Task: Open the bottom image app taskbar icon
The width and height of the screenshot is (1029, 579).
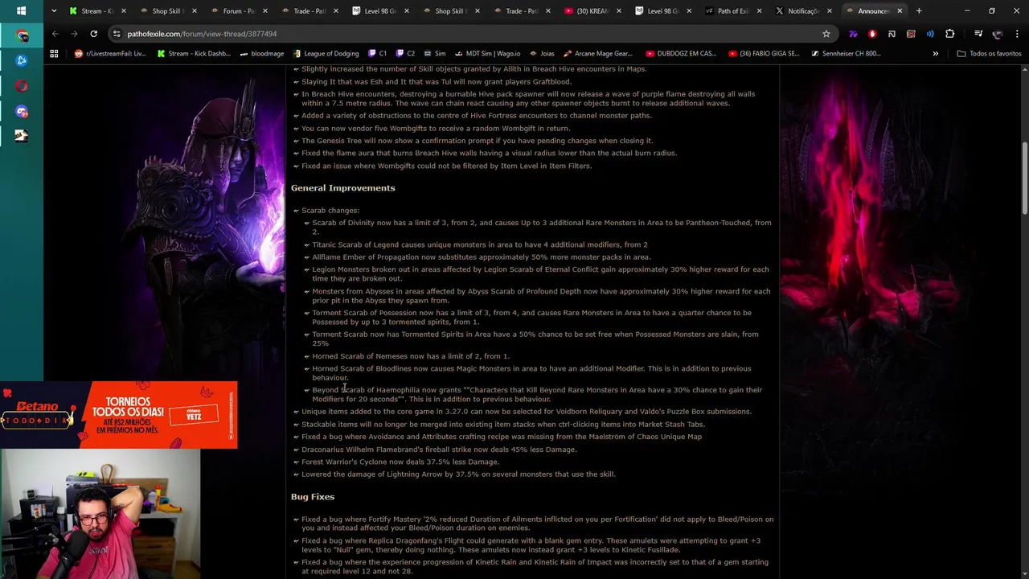Action: point(21,136)
